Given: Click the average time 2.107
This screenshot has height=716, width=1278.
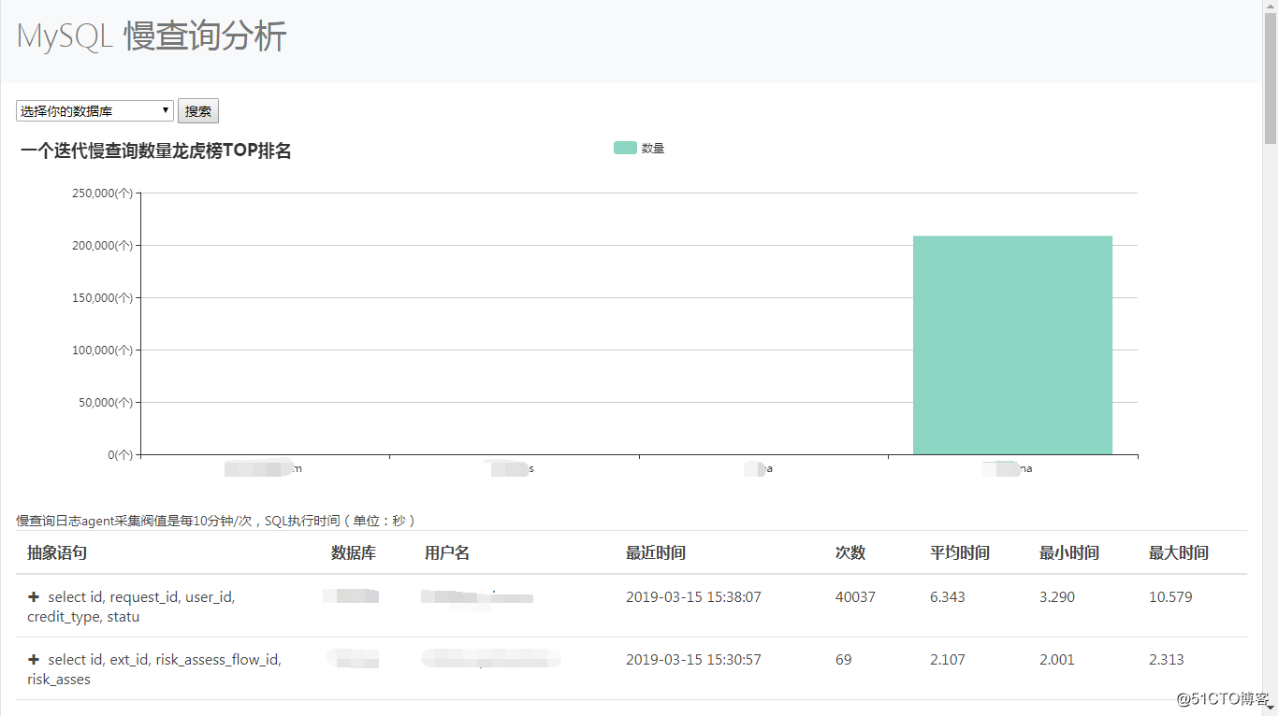Looking at the screenshot, I should pos(948,659).
